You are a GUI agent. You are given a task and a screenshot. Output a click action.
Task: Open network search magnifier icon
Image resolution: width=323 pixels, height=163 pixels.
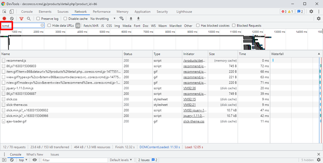(x=29, y=18)
